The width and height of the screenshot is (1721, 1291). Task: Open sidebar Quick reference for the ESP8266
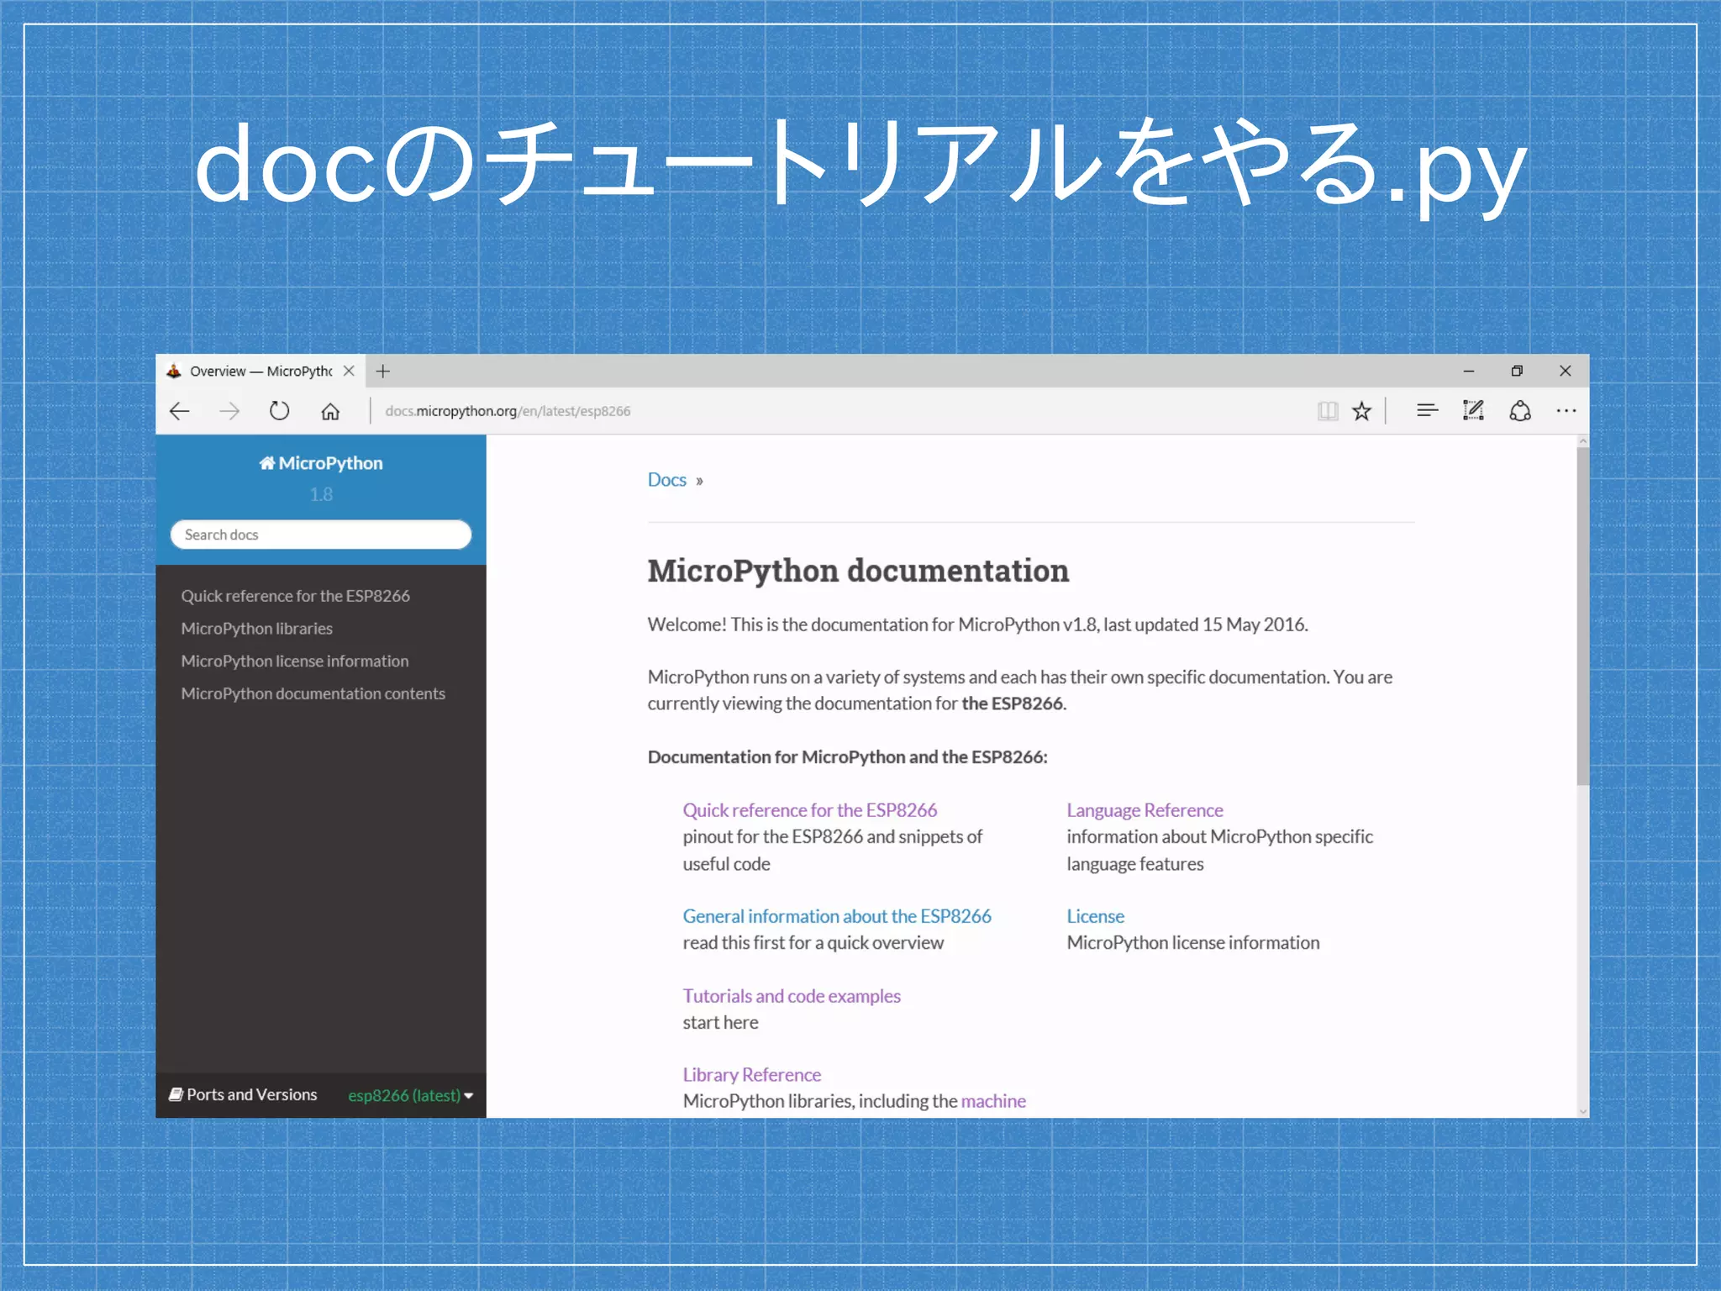[295, 596]
